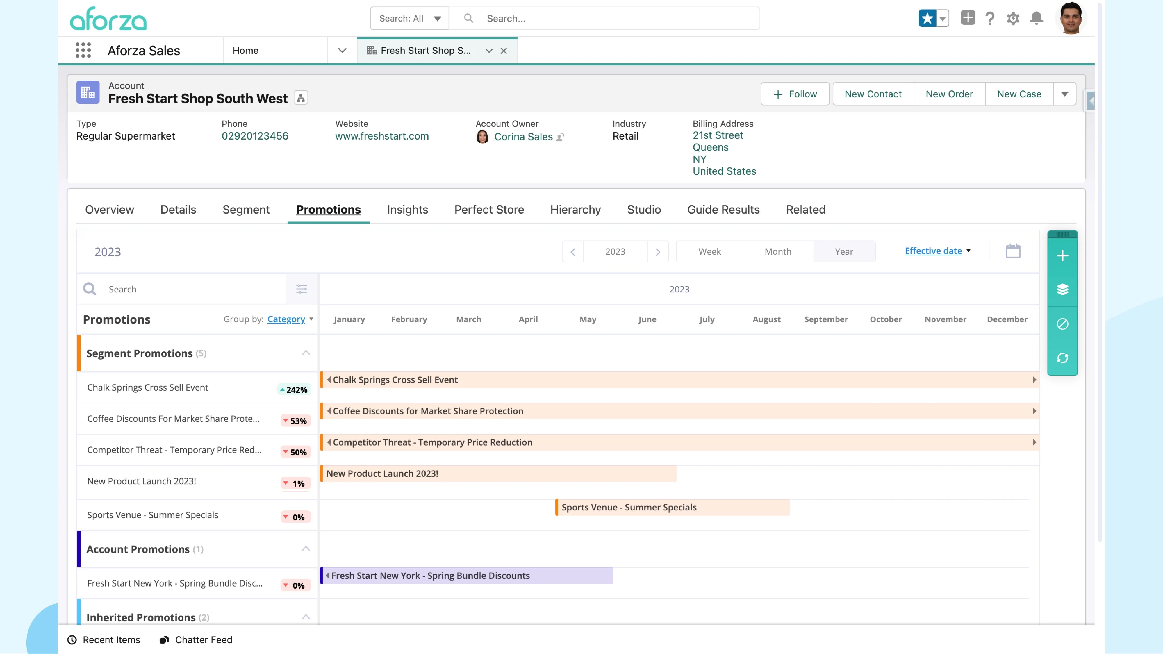This screenshot has height=654, width=1163.
Task: Click the New Case button
Action: coord(1019,94)
